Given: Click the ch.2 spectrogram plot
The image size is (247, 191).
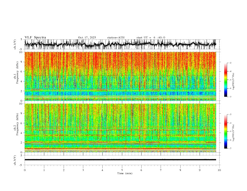Looking at the screenshot, I should (120, 128).
